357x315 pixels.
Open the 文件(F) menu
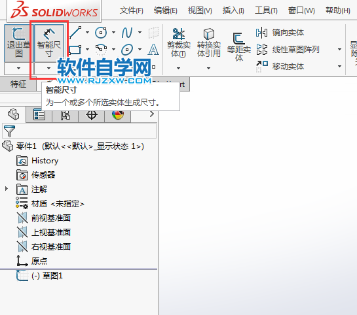132,10
